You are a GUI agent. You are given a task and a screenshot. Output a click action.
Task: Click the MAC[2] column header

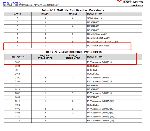pyautogui.click(x=17, y=14)
